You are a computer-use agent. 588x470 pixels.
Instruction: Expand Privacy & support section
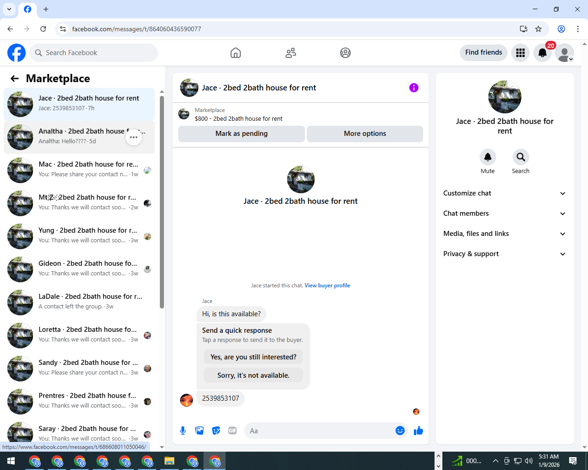point(505,254)
